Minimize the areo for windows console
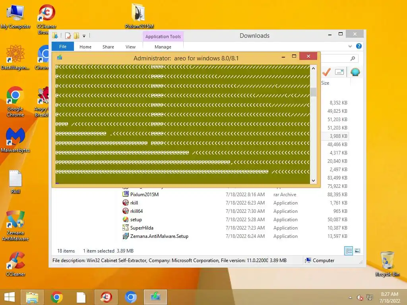 coord(283,56)
